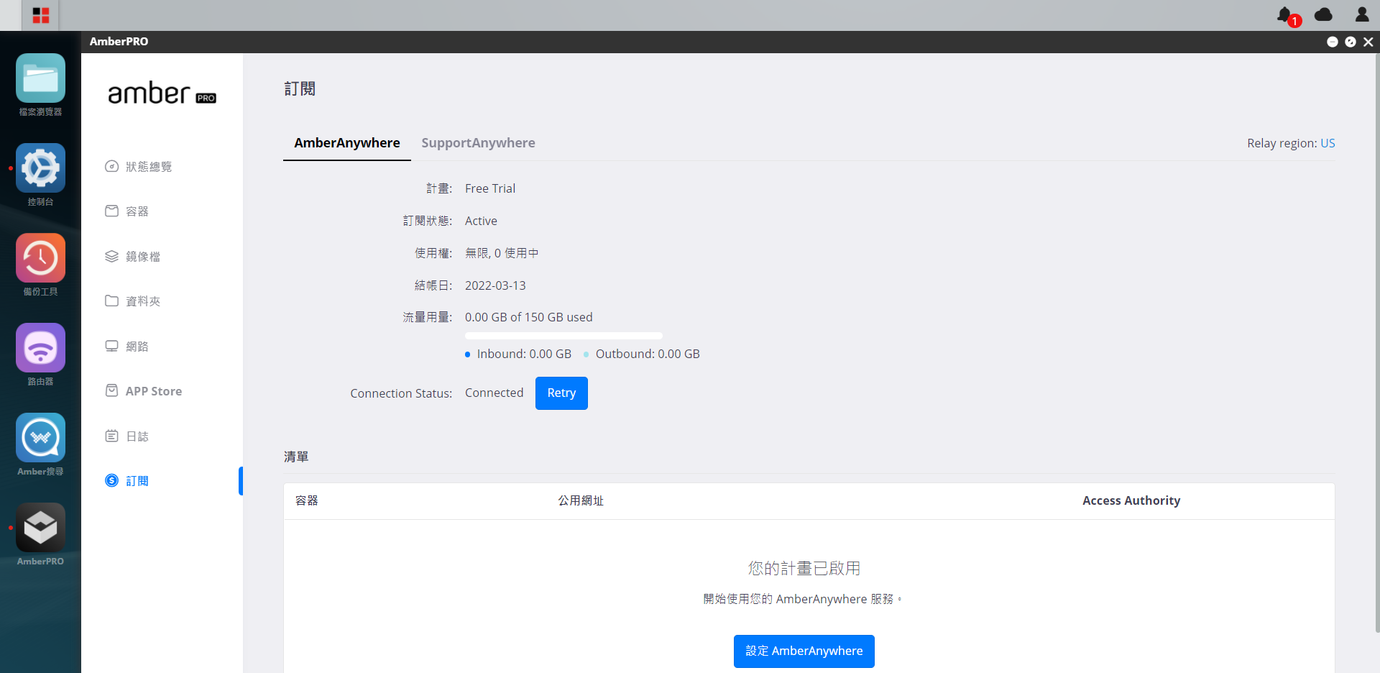Viewport: 1380px width, 673px height.
Task: Click the amber PRO logo
Action: coord(162,93)
